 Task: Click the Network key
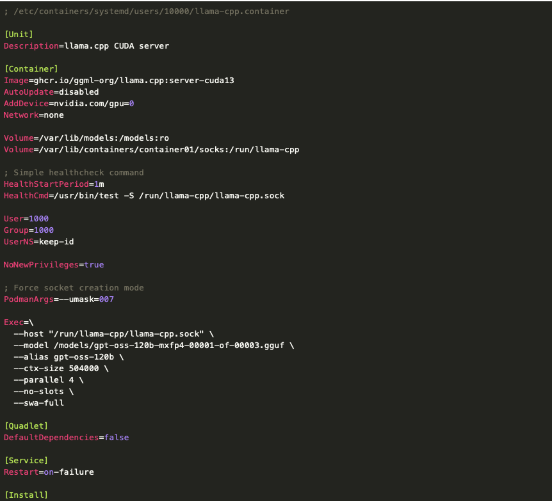(x=21, y=115)
